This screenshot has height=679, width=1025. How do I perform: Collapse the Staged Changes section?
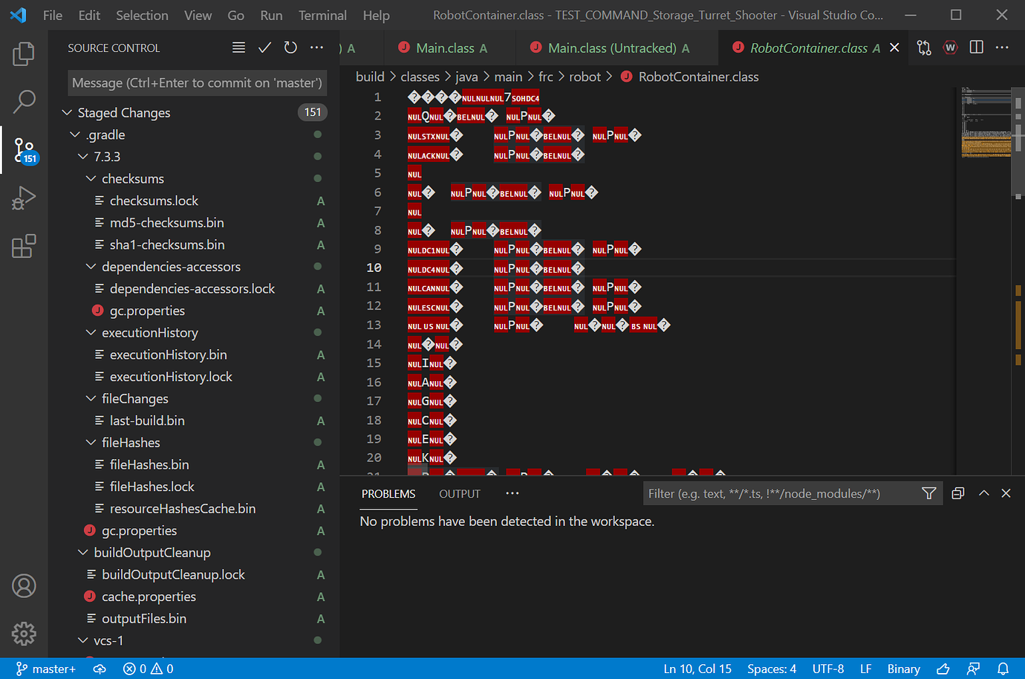(x=67, y=112)
